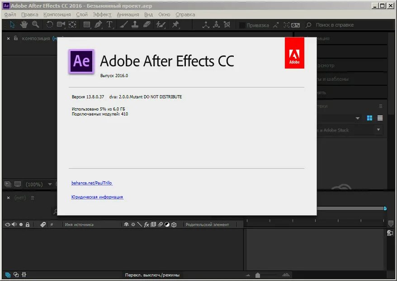Click the snap collapse-extends icon after Привязка
The height and width of the screenshot is (281, 397).
click(x=276, y=25)
